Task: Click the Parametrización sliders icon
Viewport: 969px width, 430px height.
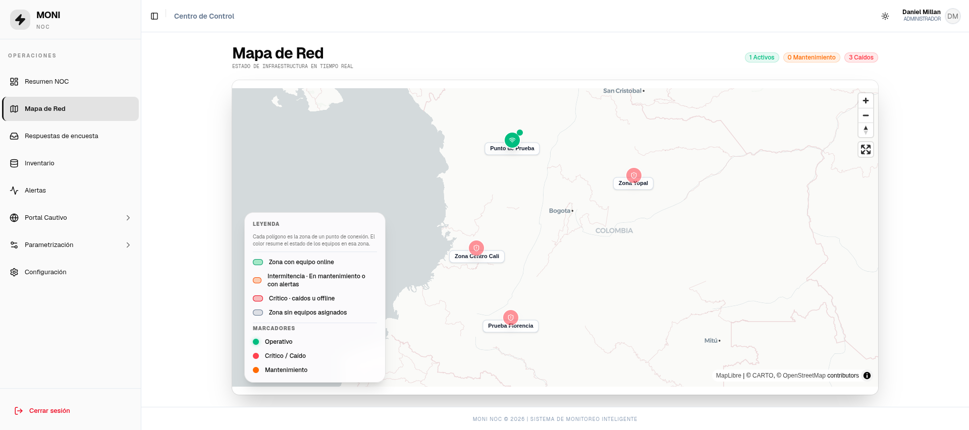Action: point(14,245)
